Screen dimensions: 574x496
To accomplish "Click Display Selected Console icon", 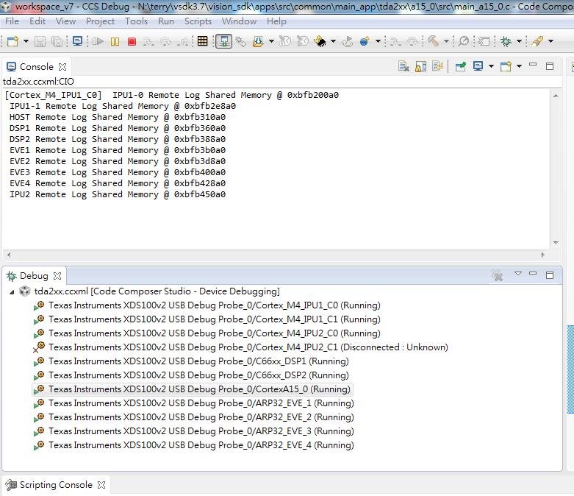I will pyautogui.click(x=478, y=66).
